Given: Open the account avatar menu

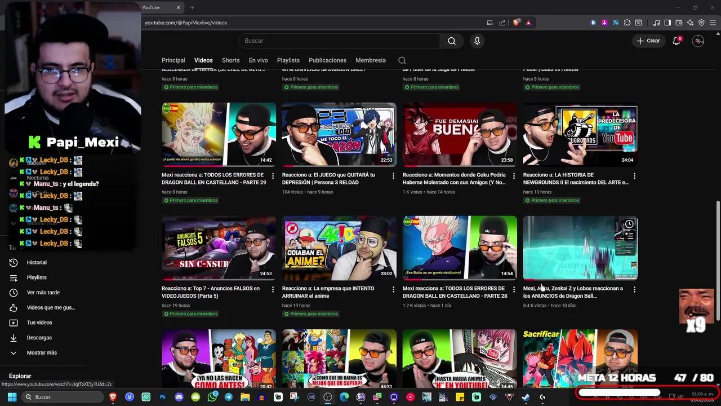Looking at the screenshot, I should pyautogui.click(x=698, y=41).
